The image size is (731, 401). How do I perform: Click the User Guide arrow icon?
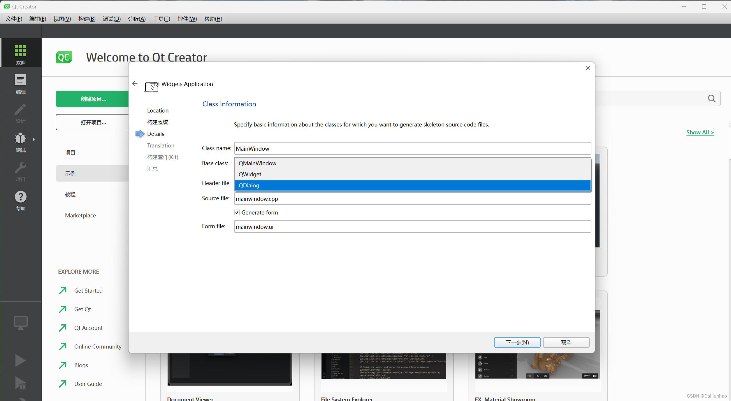62,384
